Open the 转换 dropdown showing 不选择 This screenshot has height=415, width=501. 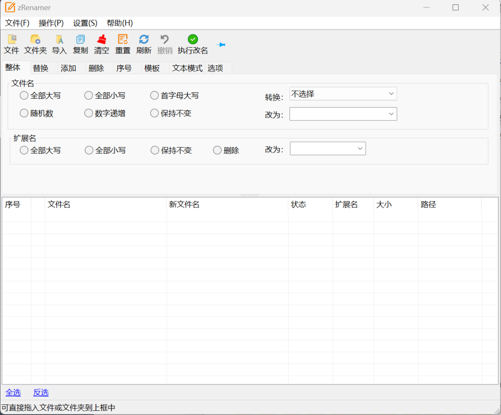[x=343, y=94]
